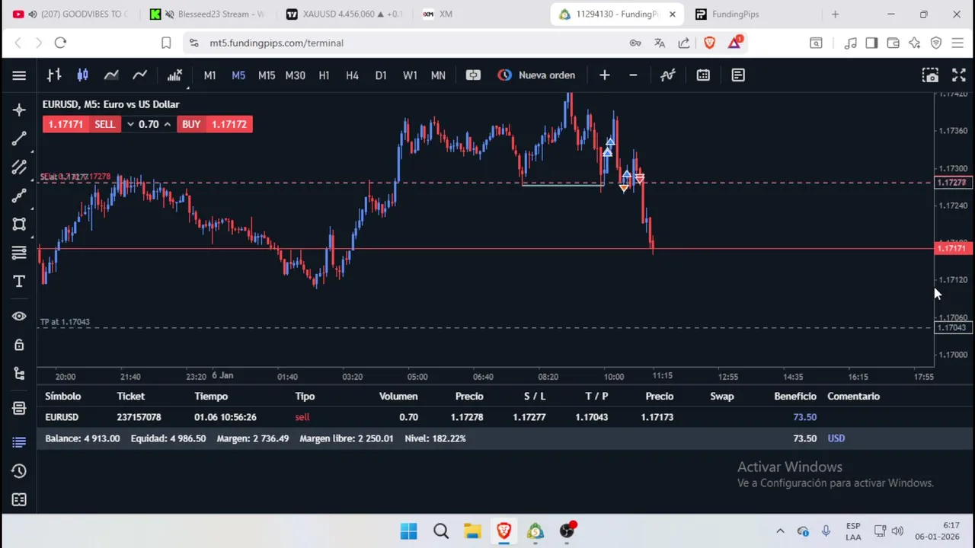Select the crosshair cursor tool
This screenshot has height=548, width=975.
pos(19,110)
